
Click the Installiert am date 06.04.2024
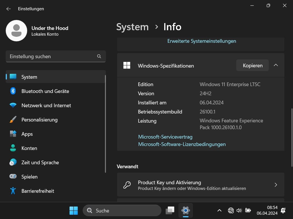click(211, 103)
